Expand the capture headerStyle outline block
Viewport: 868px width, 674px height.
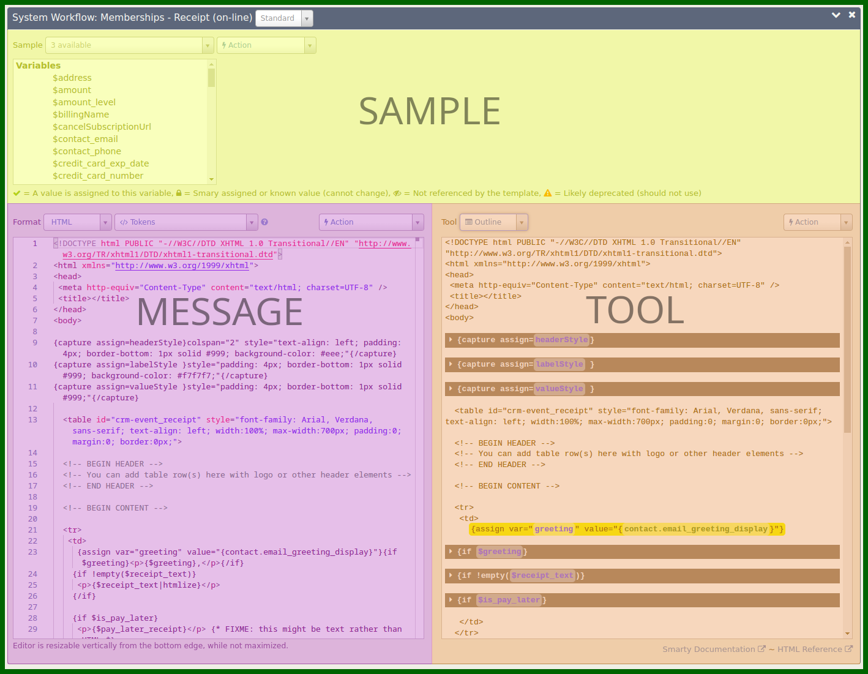point(451,340)
